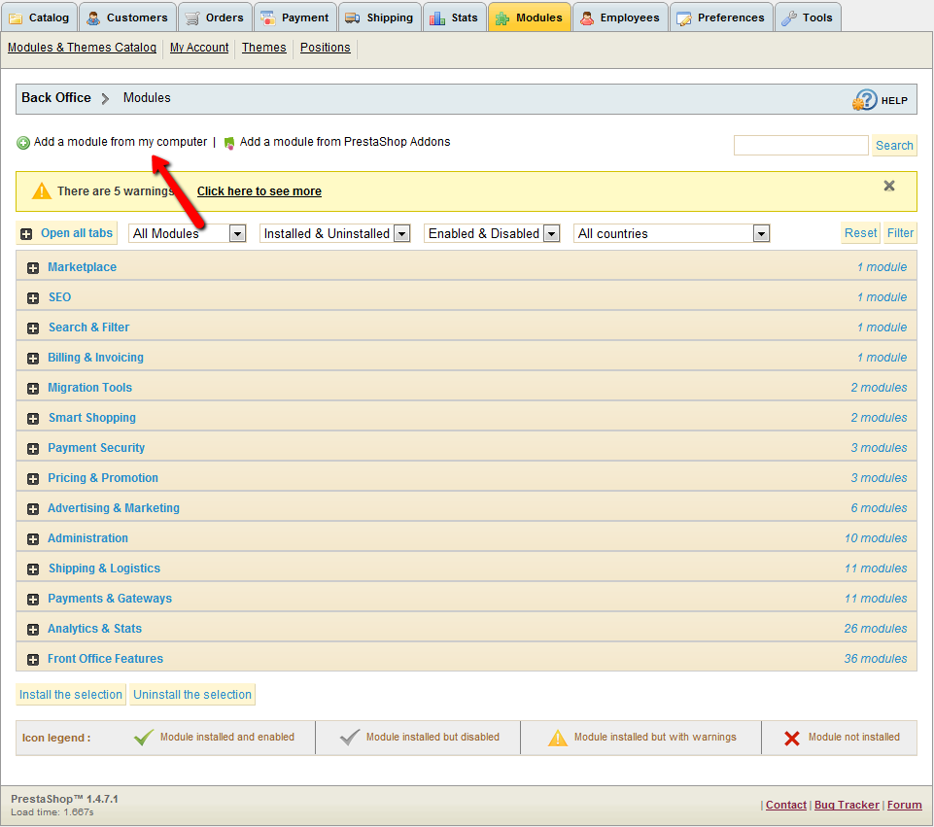934x827 pixels.
Task: Click the Back Office breadcrumb
Action: click(56, 98)
